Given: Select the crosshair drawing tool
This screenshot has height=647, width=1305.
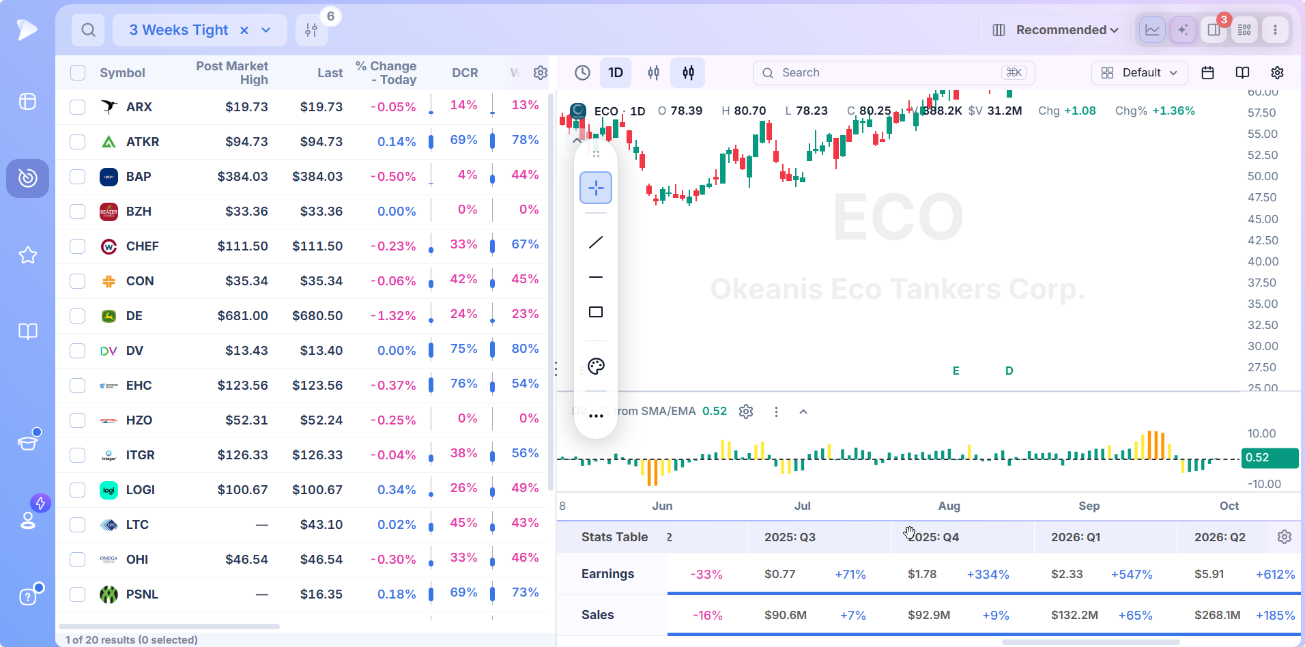Looking at the screenshot, I should (x=596, y=188).
